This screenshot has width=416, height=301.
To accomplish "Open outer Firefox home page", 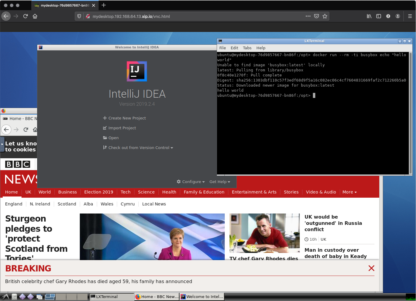I will [35, 16].
